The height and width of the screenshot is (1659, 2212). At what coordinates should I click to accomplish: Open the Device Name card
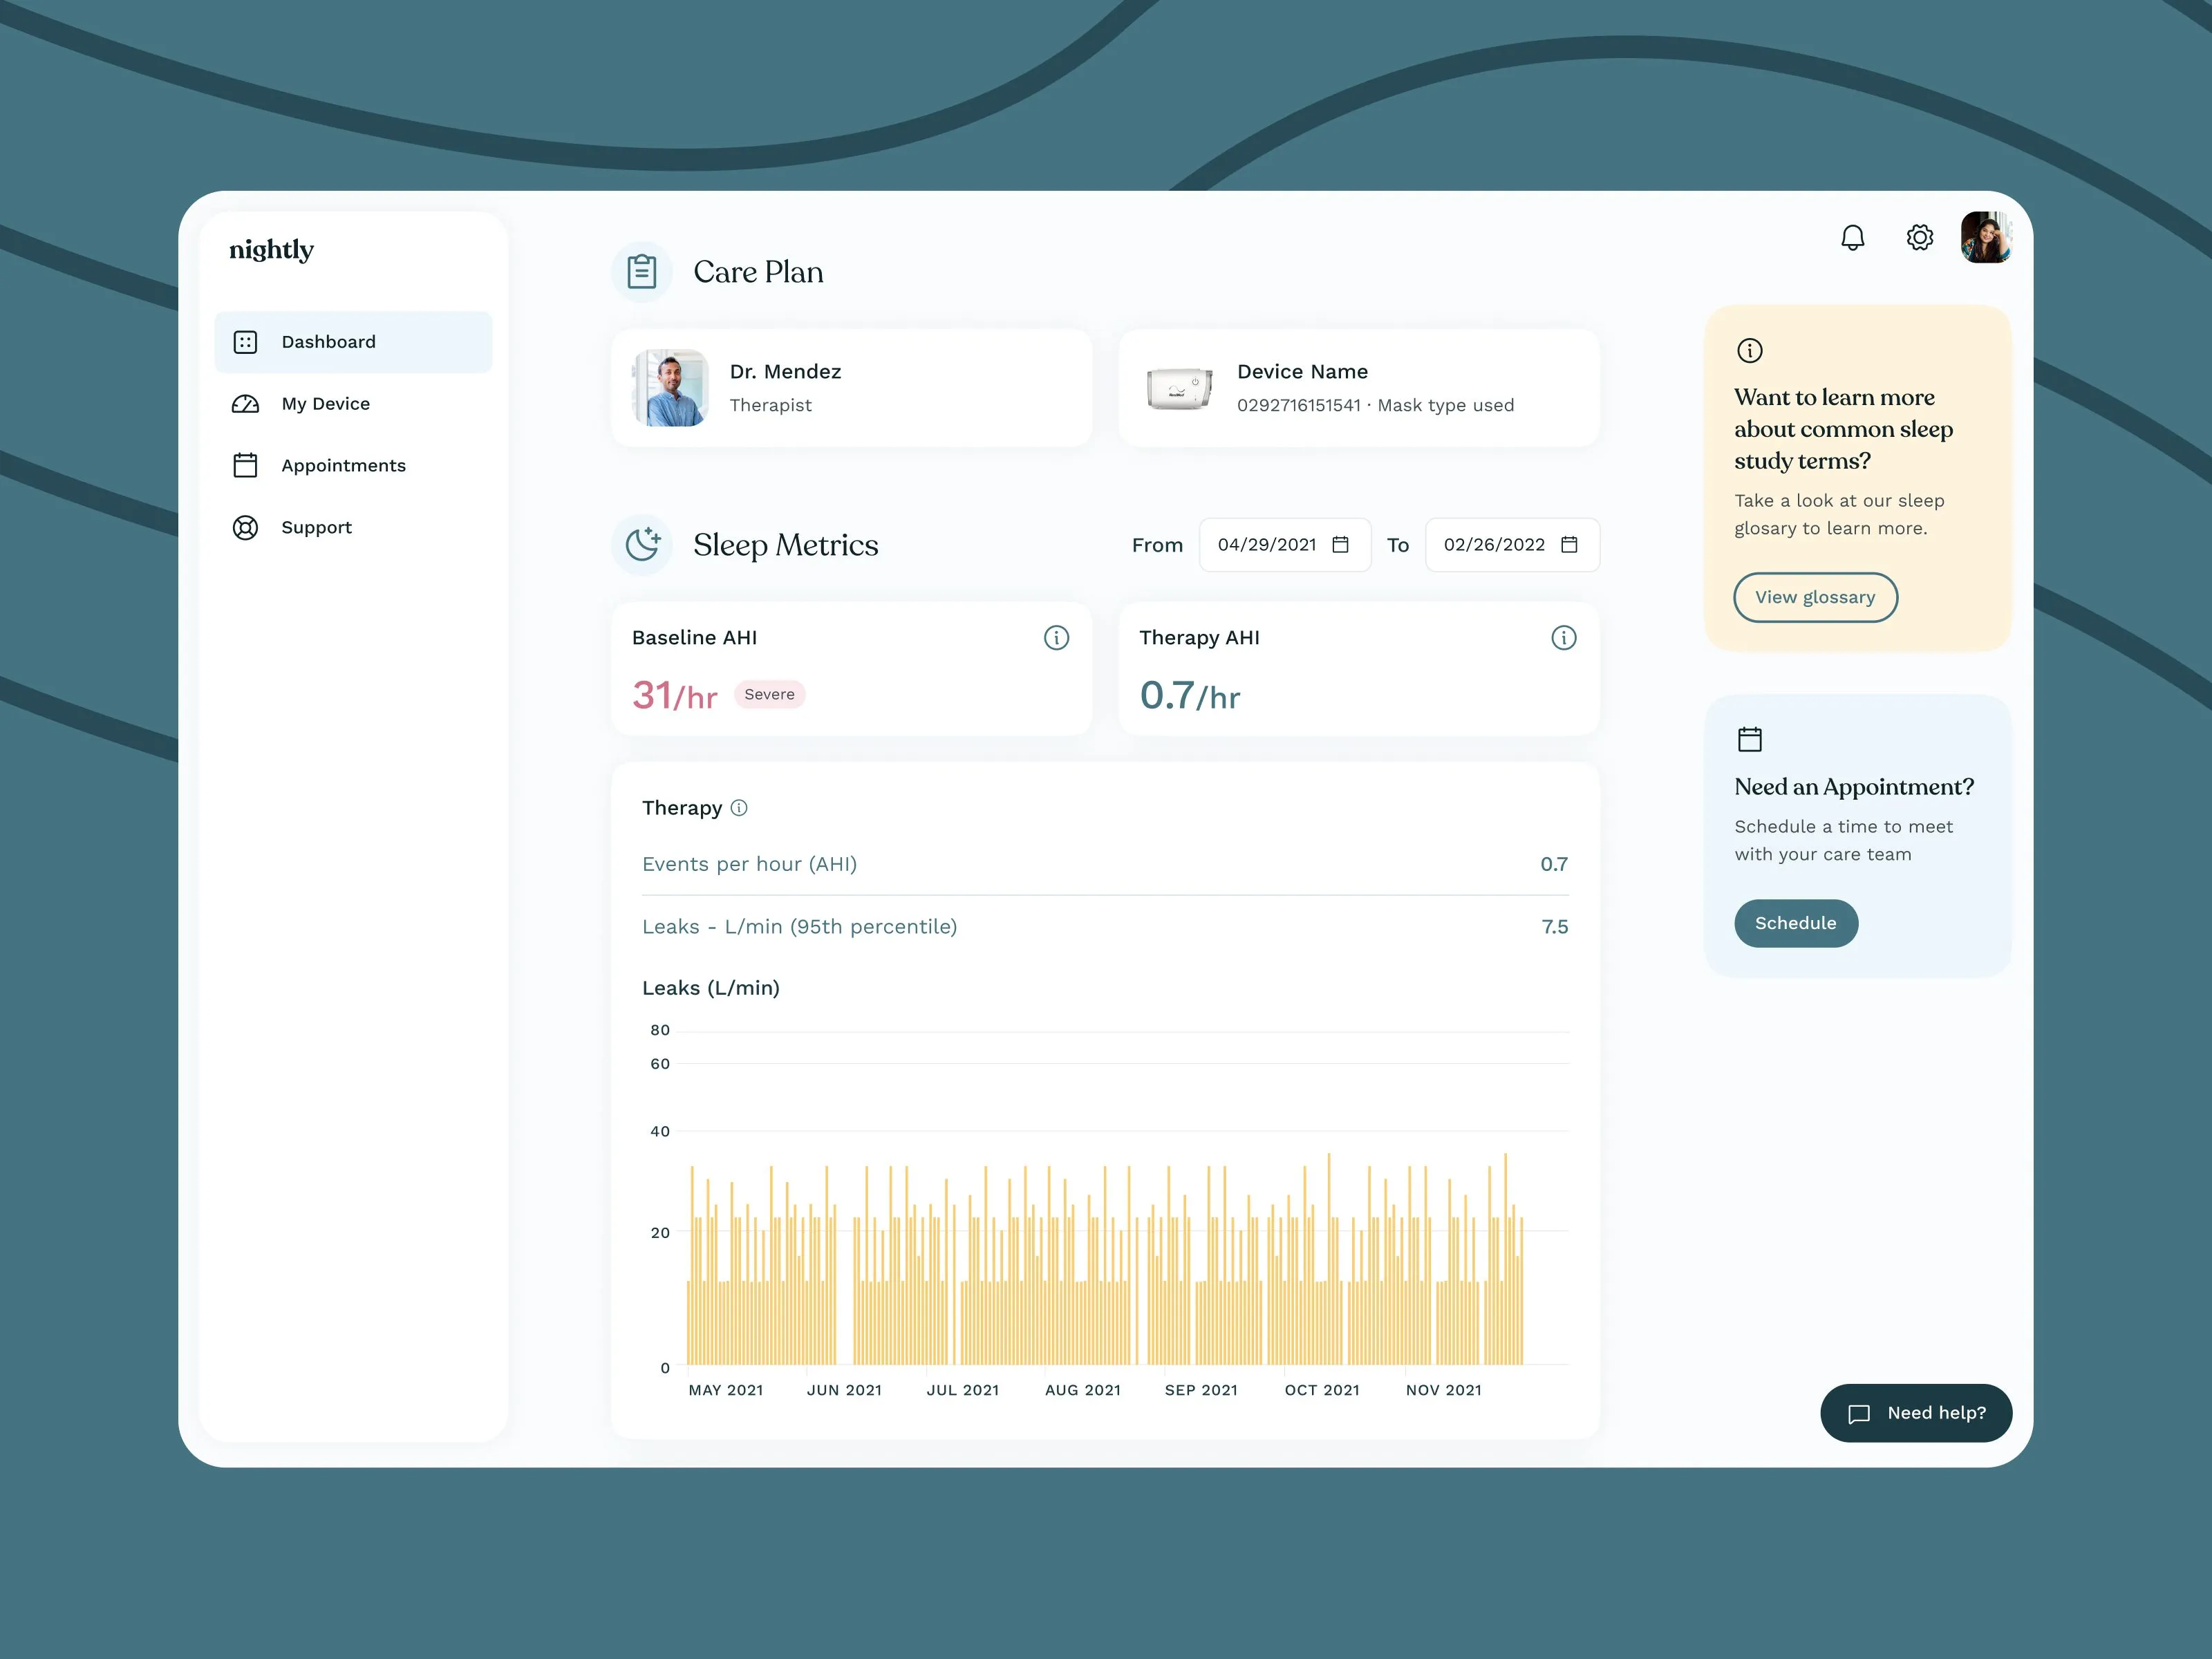[1358, 388]
